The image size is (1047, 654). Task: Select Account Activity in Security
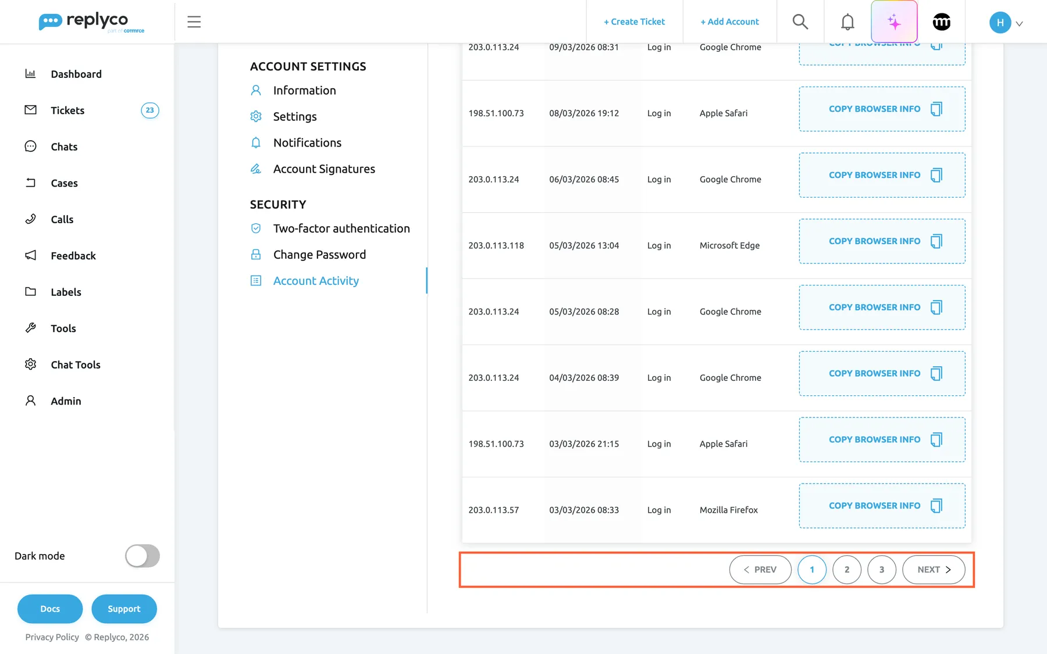pos(316,281)
